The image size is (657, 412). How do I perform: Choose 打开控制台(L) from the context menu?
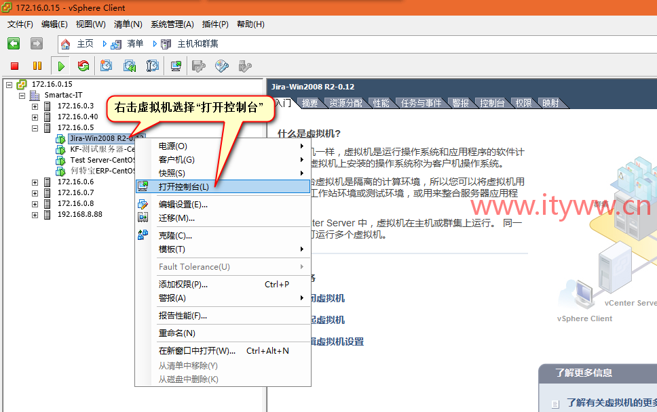223,186
